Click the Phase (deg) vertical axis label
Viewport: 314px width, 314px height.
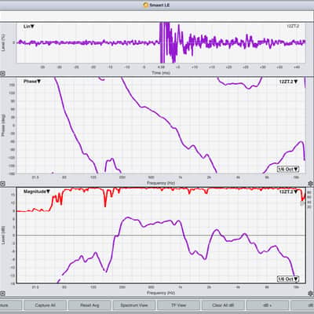[3, 125]
